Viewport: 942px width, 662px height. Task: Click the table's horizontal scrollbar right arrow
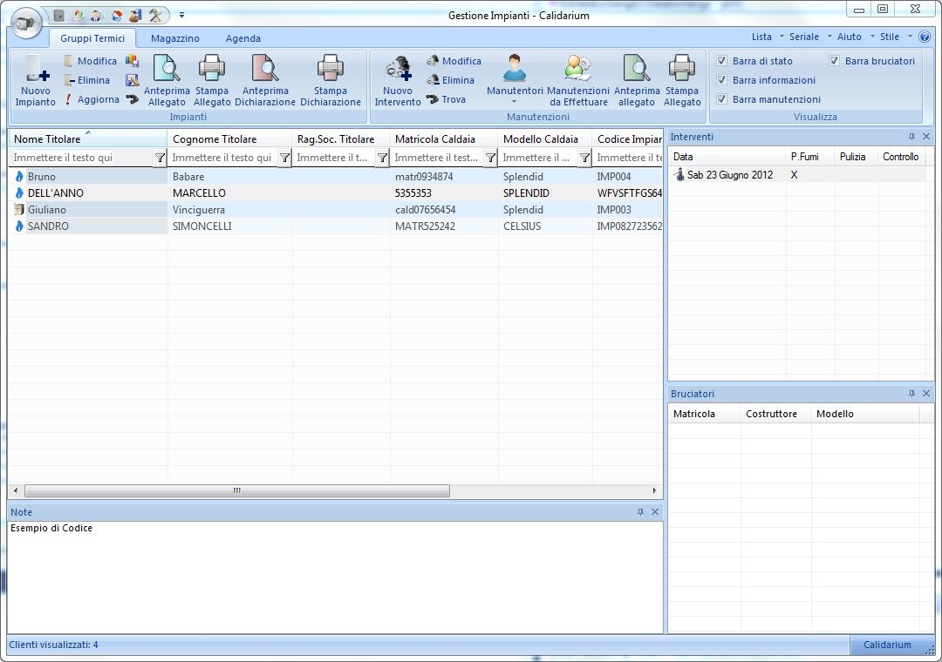[654, 491]
